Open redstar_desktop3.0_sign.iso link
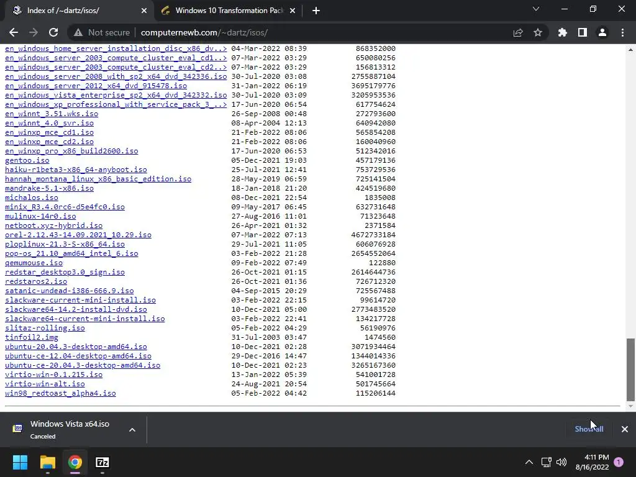Viewport: 636px width, 477px height. (65, 273)
